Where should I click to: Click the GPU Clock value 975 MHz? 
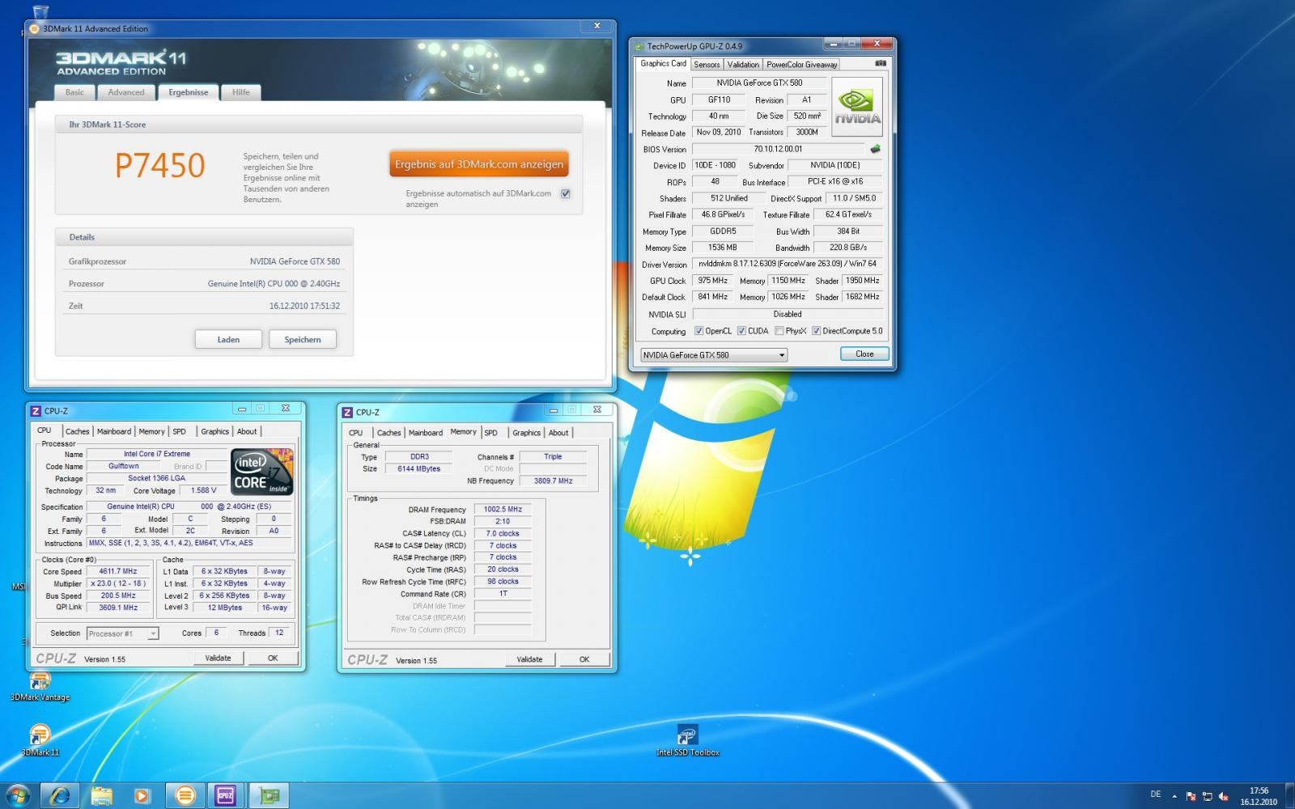pyautogui.click(x=712, y=281)
